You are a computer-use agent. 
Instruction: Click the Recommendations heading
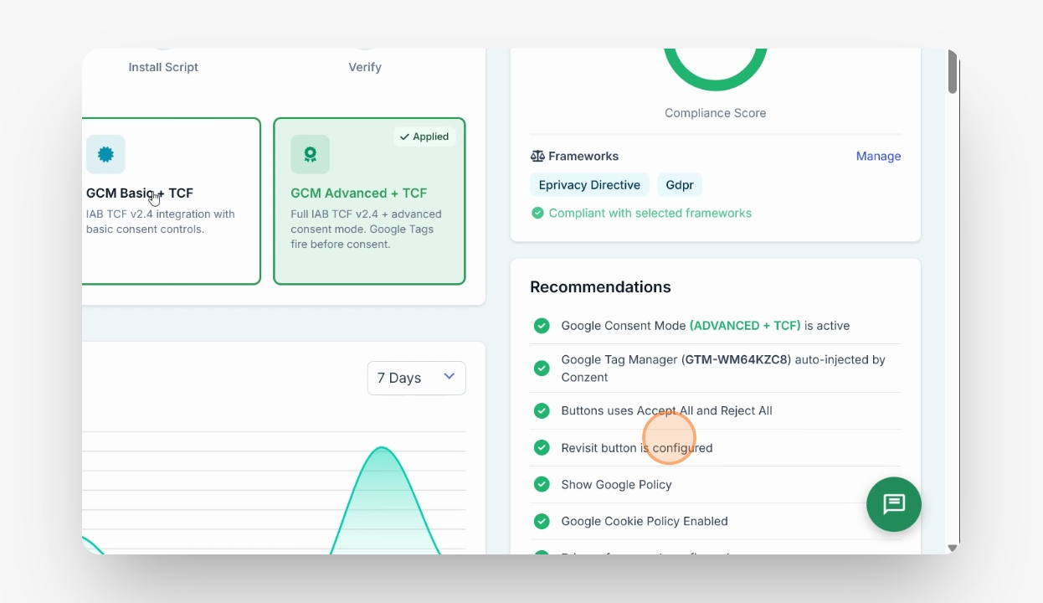tap(600, 287)
